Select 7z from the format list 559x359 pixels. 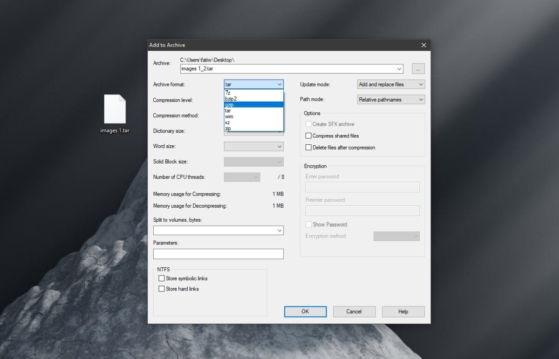[x=228, y=93]
